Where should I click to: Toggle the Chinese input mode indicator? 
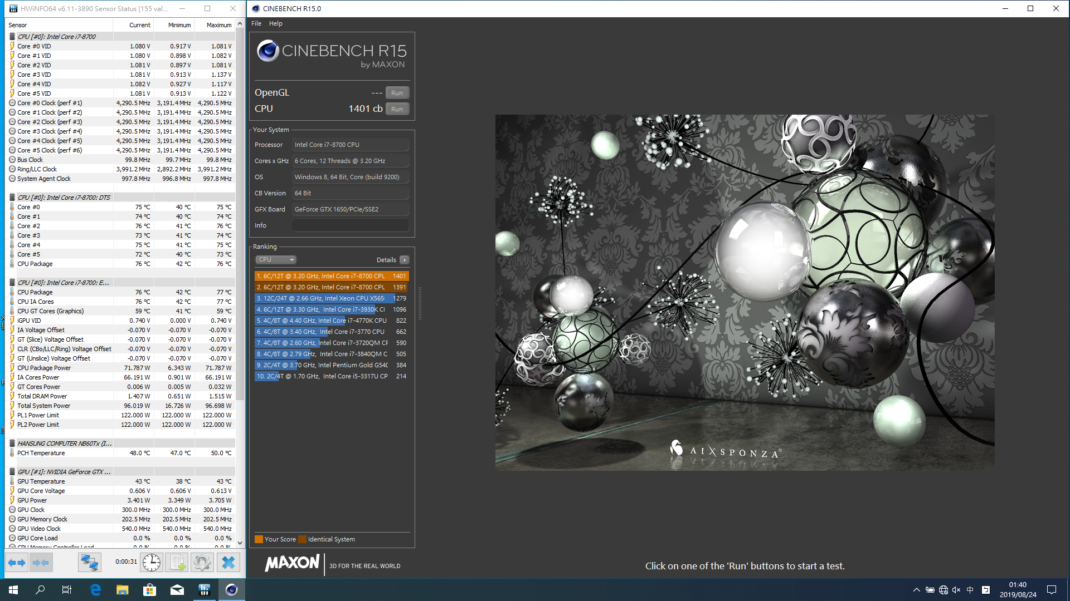pos(970,590)
